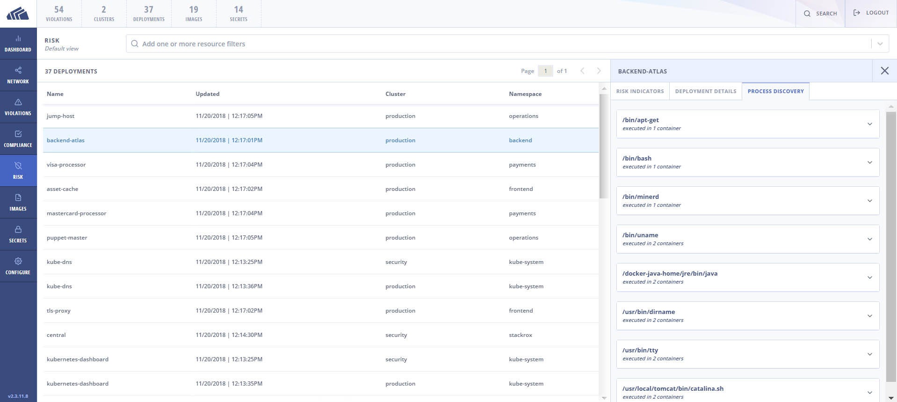The height and width of the screenshot is (402, 897).
Task: Expand the catalina.sh process card
Action: [748, 390]
